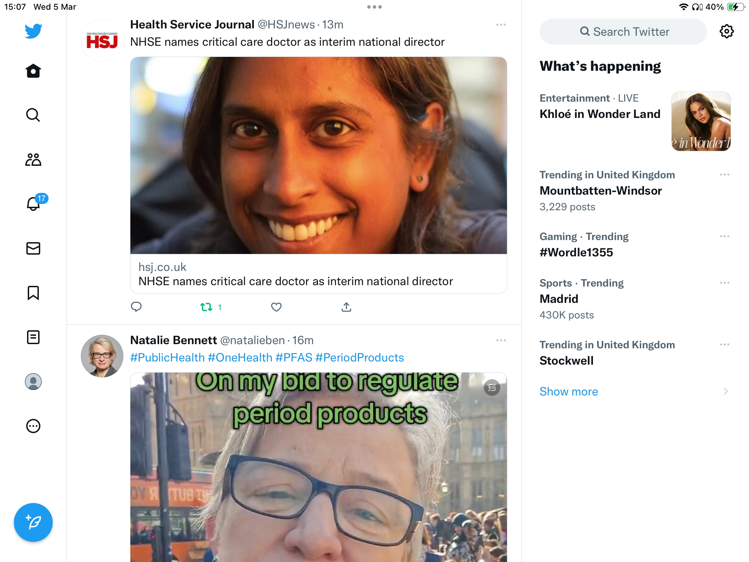
Task: Open options for Stockwell trend
Action: [725, 344]
